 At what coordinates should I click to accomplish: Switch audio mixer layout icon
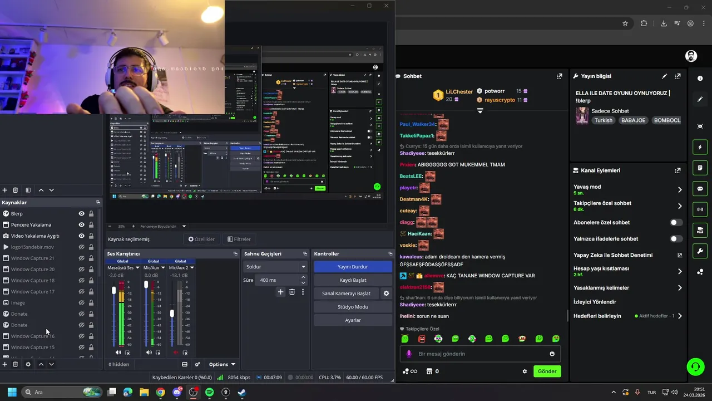[x=185, y=364]
